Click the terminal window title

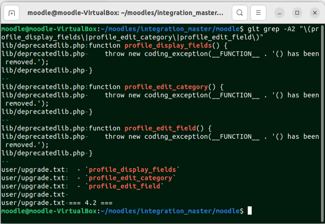[x=125, y=13]
